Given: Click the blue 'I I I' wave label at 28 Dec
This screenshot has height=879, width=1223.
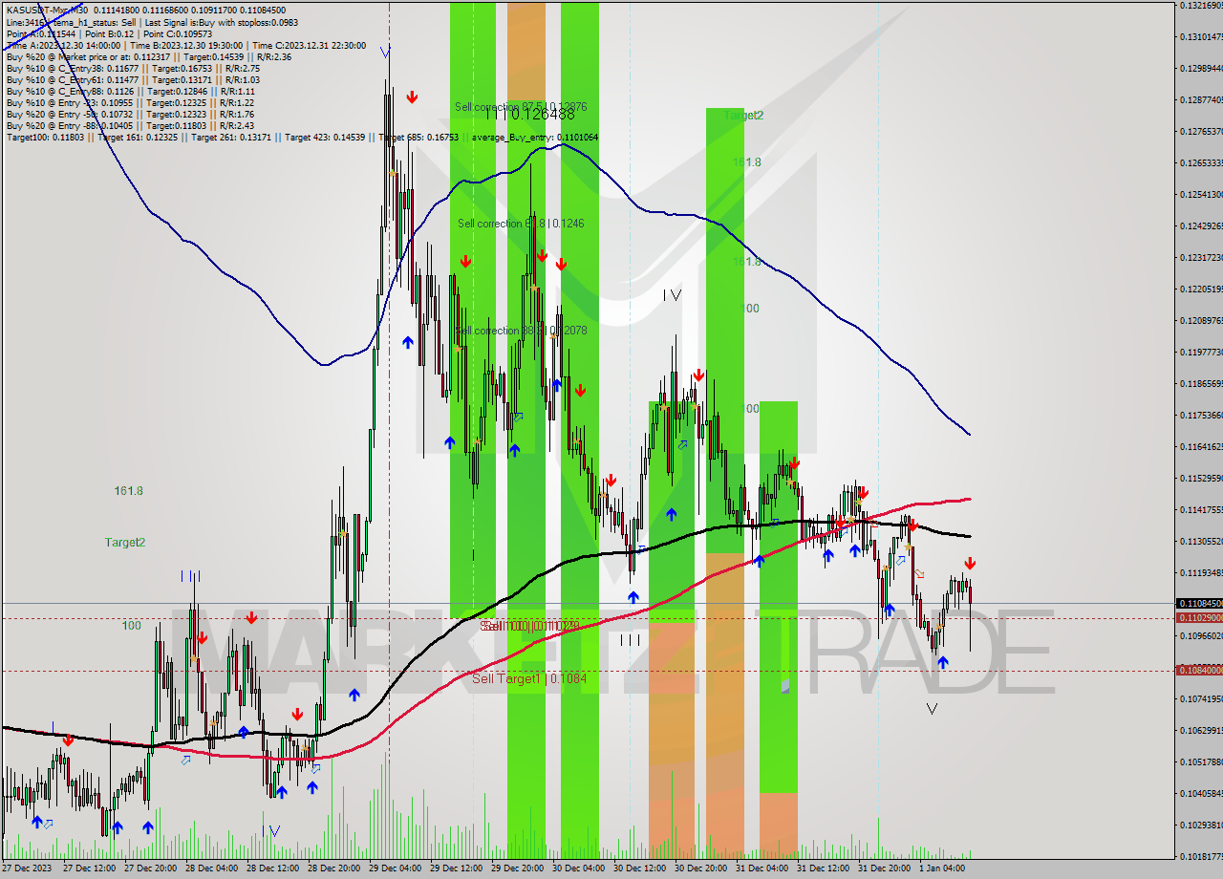Looking at the screenshot, I should click(190, 576).
